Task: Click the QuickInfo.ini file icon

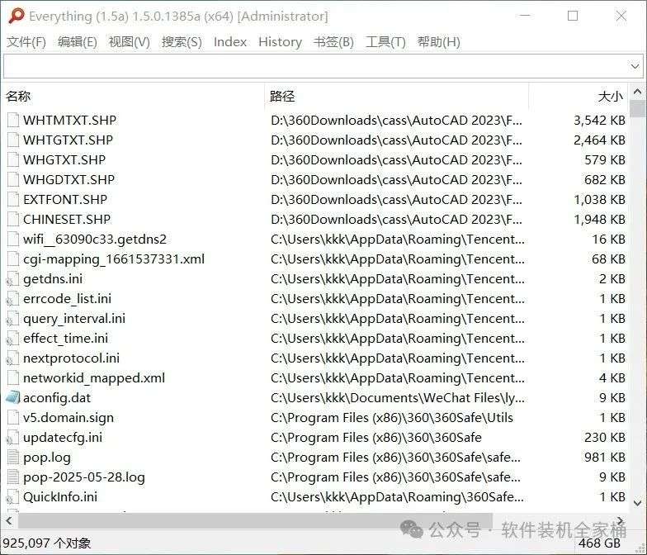Action: [x=12, y=497]
